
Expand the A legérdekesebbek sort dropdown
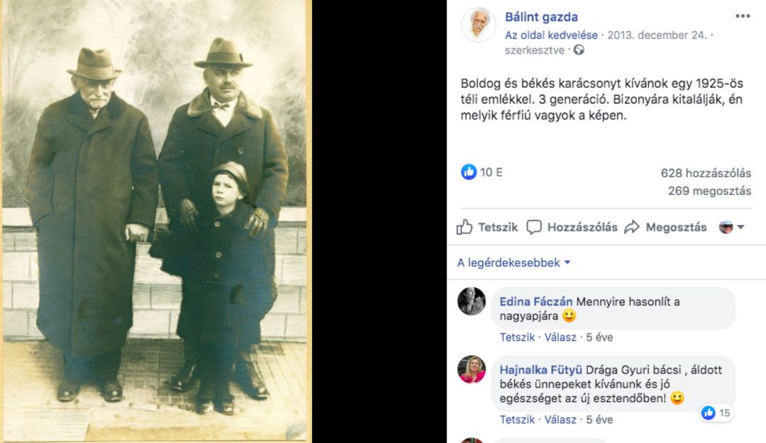(x=514, y=263)
